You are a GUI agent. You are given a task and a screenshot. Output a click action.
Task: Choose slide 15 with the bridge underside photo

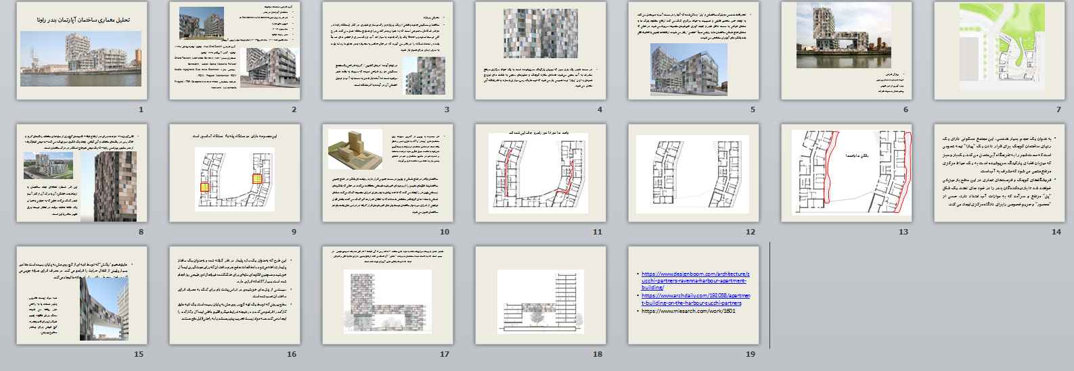81,296
